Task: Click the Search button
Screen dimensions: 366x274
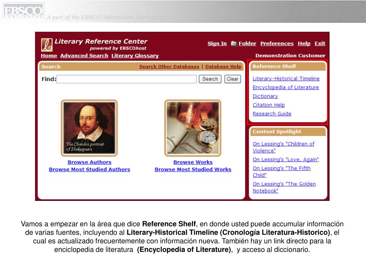Action: tap(210, 79)
